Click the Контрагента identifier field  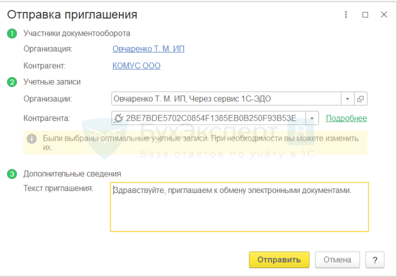tap(211, 118)
